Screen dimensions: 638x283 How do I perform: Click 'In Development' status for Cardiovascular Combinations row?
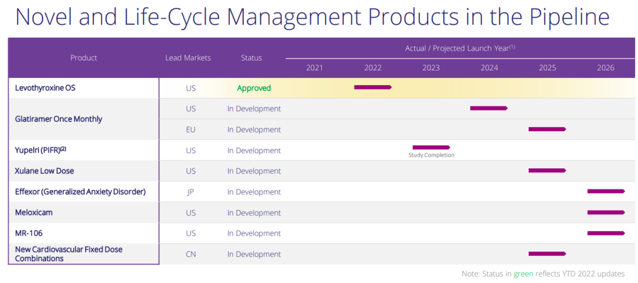pyautogui.click(x=254, y=254)
